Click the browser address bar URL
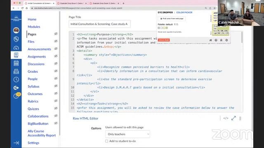 [x=78, y=8]
